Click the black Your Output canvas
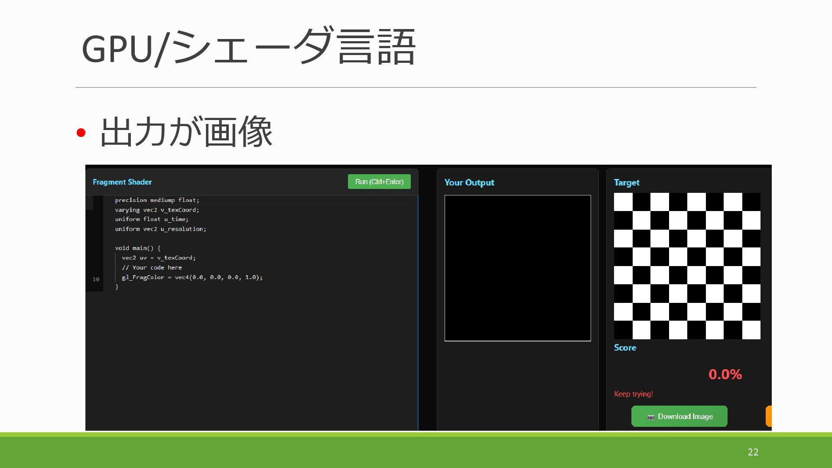This screenshot has width=832, height=468. (517, 268)
